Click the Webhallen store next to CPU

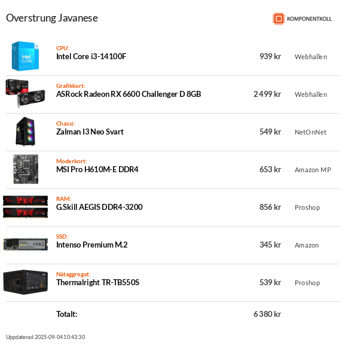click(x=311, y=57)
